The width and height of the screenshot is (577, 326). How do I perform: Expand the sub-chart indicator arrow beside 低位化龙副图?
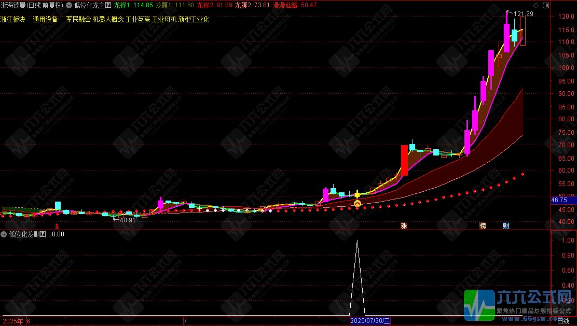[4, 234]
